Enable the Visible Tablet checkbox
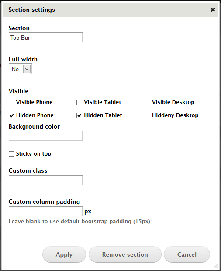The height and width of the screenshot is (271, 221). 79,102
